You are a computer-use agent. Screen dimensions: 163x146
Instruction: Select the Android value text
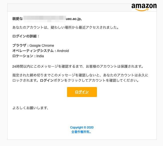point(63,51)
